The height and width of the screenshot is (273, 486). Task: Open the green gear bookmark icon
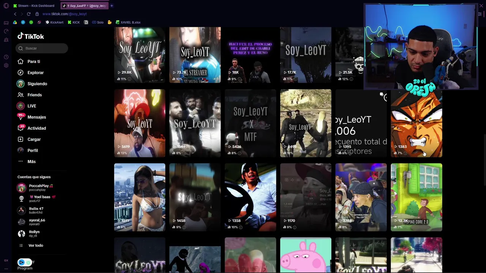click(31, 22)
